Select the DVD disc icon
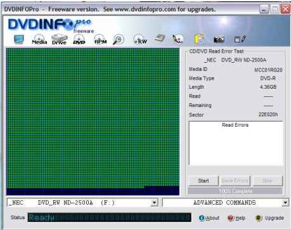291x230 pixels. [x=79, y=39]
